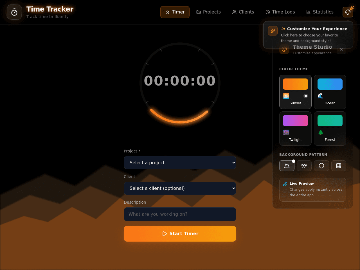Choose the Sunset orange gradient swatch
This screenshot has width=360, height=270.
295,84
